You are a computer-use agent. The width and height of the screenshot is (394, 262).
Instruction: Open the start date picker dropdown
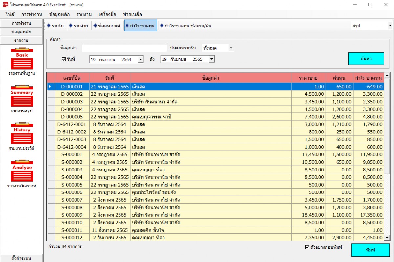tap(141, 59)
